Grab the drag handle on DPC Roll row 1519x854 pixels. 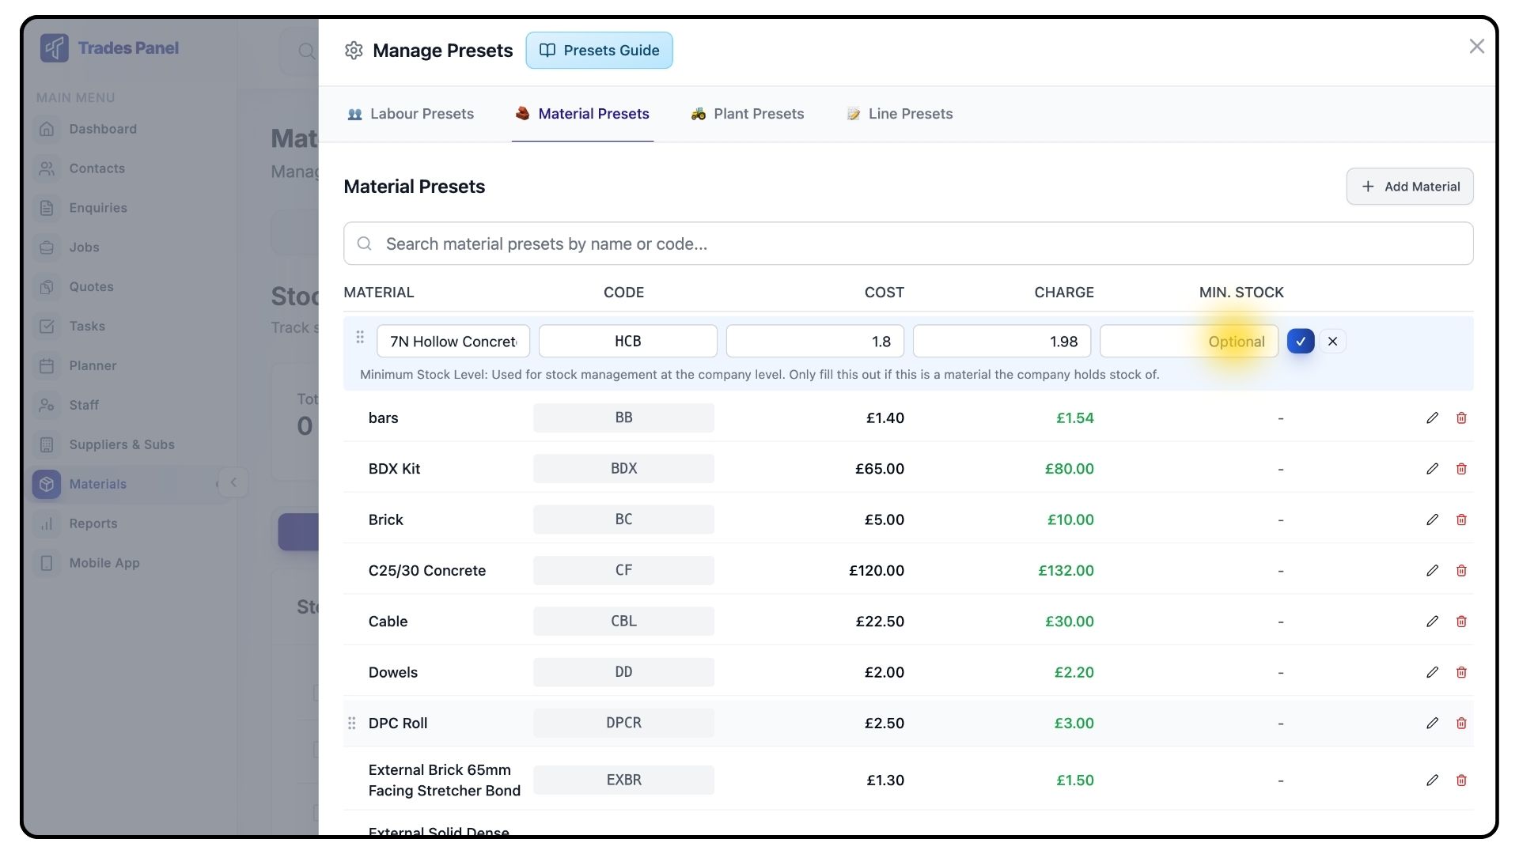(x=352, y=724)
